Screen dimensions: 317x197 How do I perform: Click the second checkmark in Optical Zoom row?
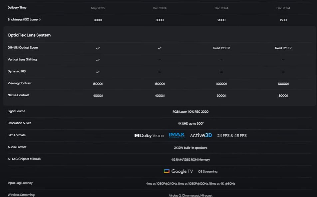pos(159,48)
